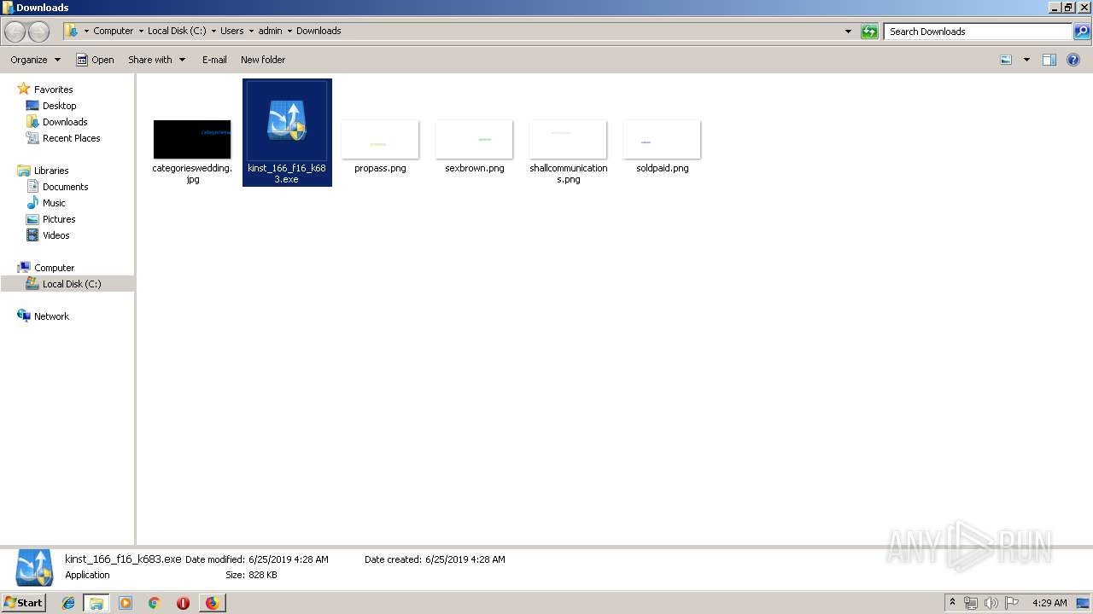Change the view icon mode
This screenshot has height=614, width=1093.
[x=1006, y=60]
